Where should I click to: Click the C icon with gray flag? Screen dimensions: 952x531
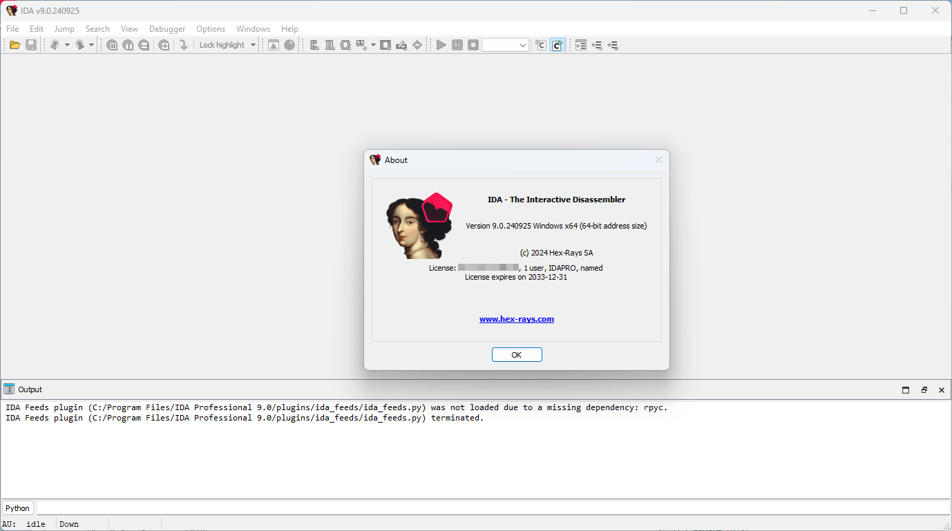pyautogui.click(x=541, y=45)
